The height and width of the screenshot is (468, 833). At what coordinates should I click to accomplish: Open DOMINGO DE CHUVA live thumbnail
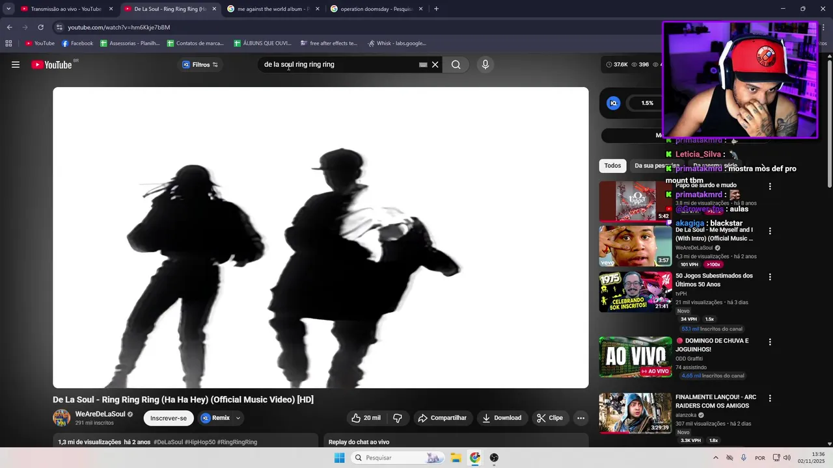pyautogui.click(x=635, y=357)
